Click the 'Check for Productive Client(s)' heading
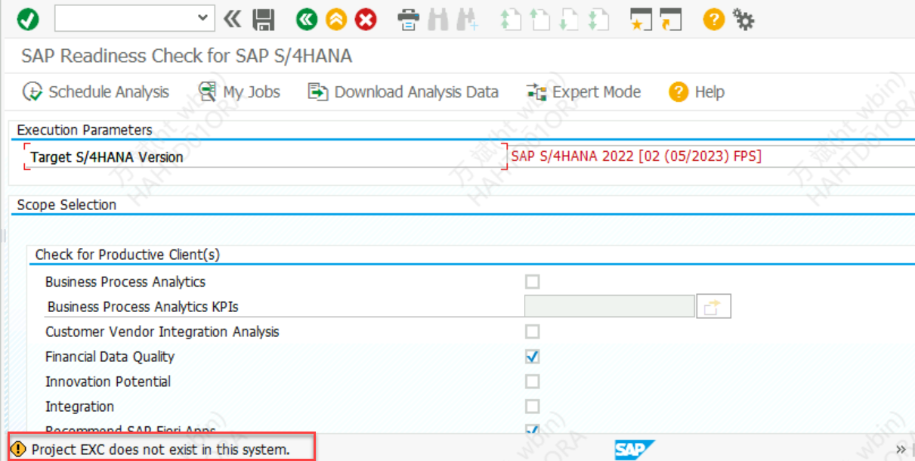The width and height of the screenshot is (915, 461). pyautogui.click(x=128, y=255)
